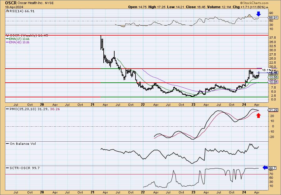Select the OSCR (Weekly) 16.45 price legend
This screenshot has height=195, width=281.
(x=27, y=36)
